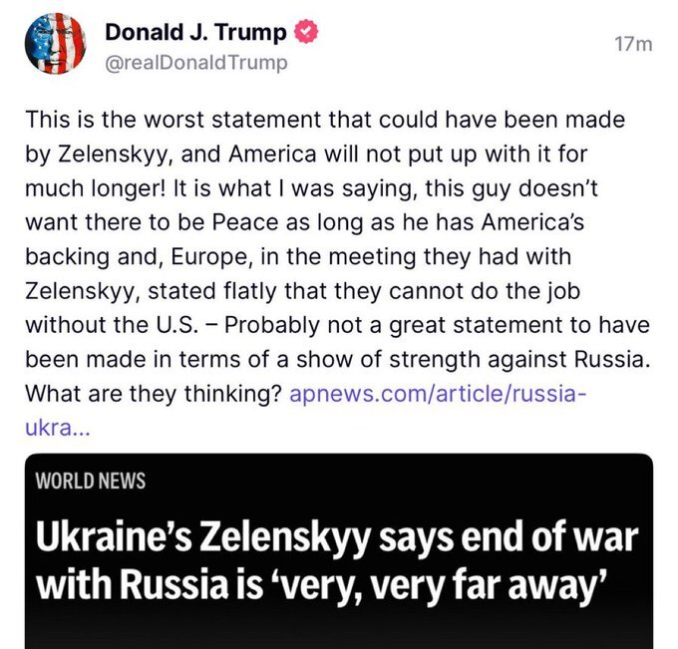Click the line "been made in terms of a show"

point(338,360)
